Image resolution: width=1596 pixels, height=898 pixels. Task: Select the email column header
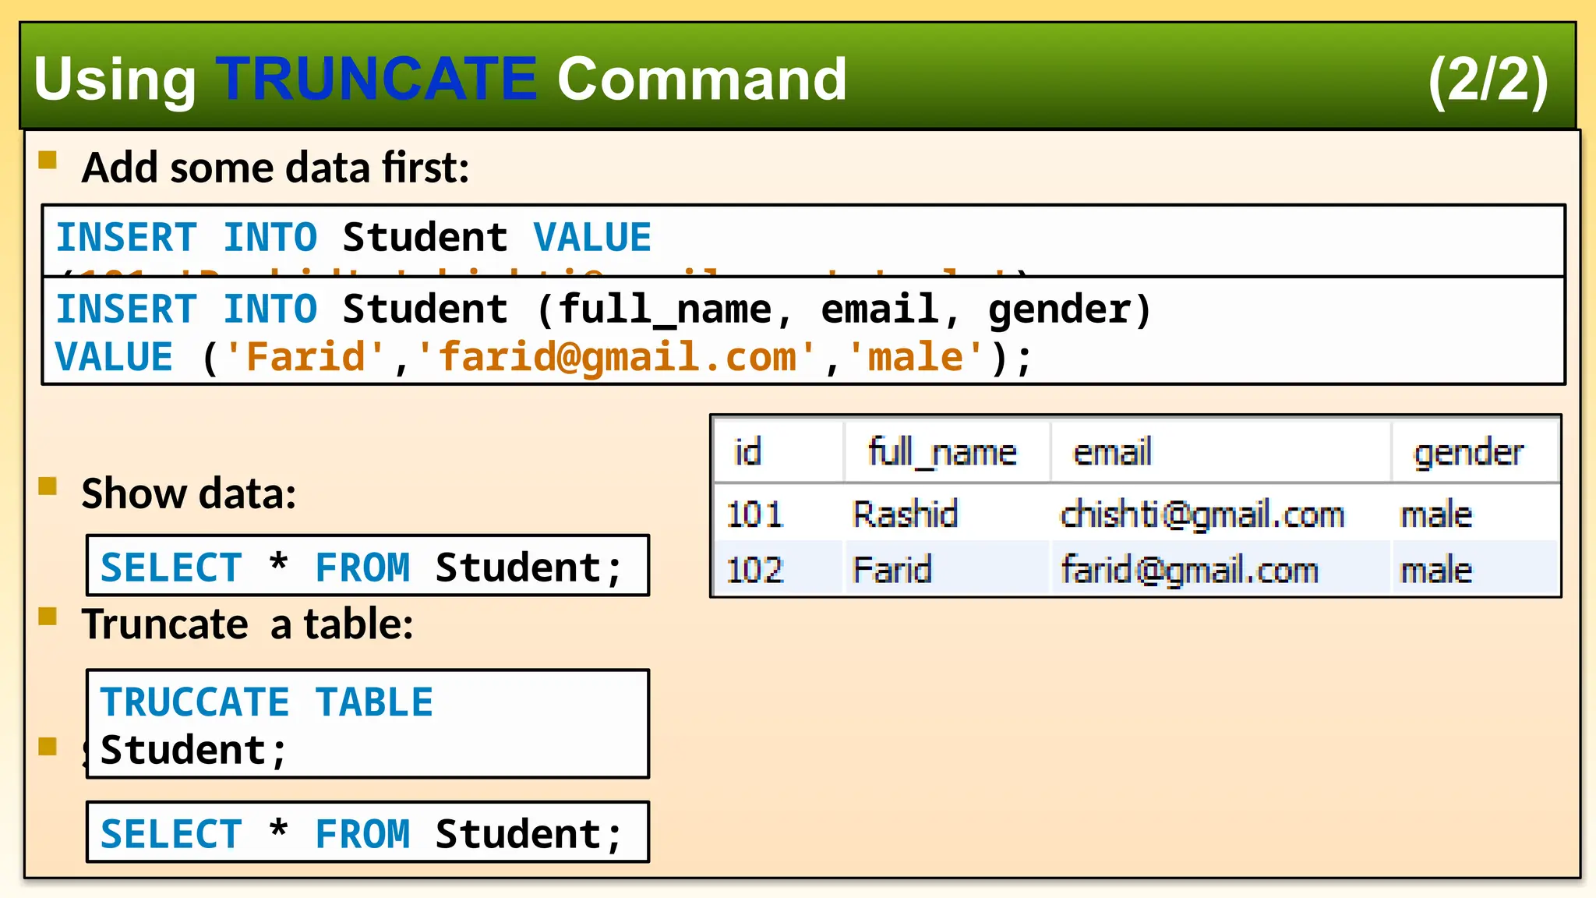1112,452
